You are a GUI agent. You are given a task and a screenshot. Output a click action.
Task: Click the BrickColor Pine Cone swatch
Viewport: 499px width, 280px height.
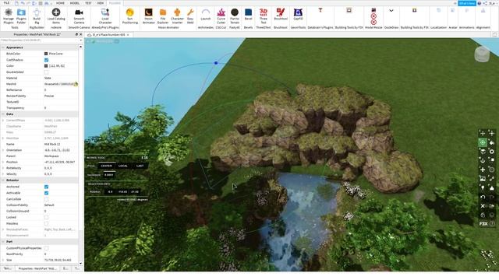coord(46,54)
